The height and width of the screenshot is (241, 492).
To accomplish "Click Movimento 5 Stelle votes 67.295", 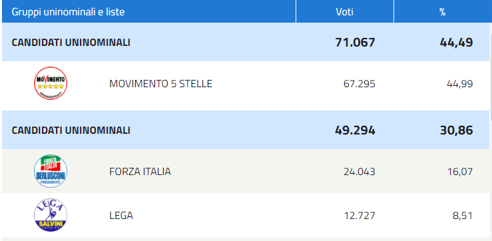I will (360, 84).
